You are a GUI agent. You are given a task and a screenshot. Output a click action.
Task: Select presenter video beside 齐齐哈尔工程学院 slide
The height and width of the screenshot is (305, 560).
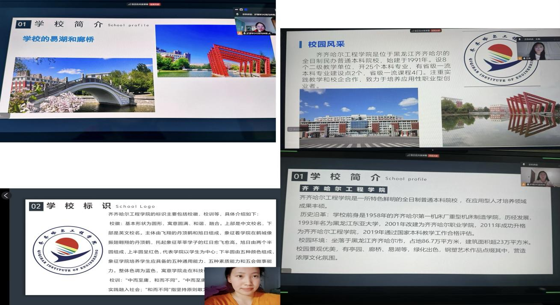(539, 176)
